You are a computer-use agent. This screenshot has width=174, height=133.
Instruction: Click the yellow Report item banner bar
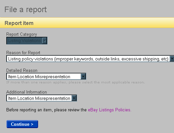(x=87, y=23)
